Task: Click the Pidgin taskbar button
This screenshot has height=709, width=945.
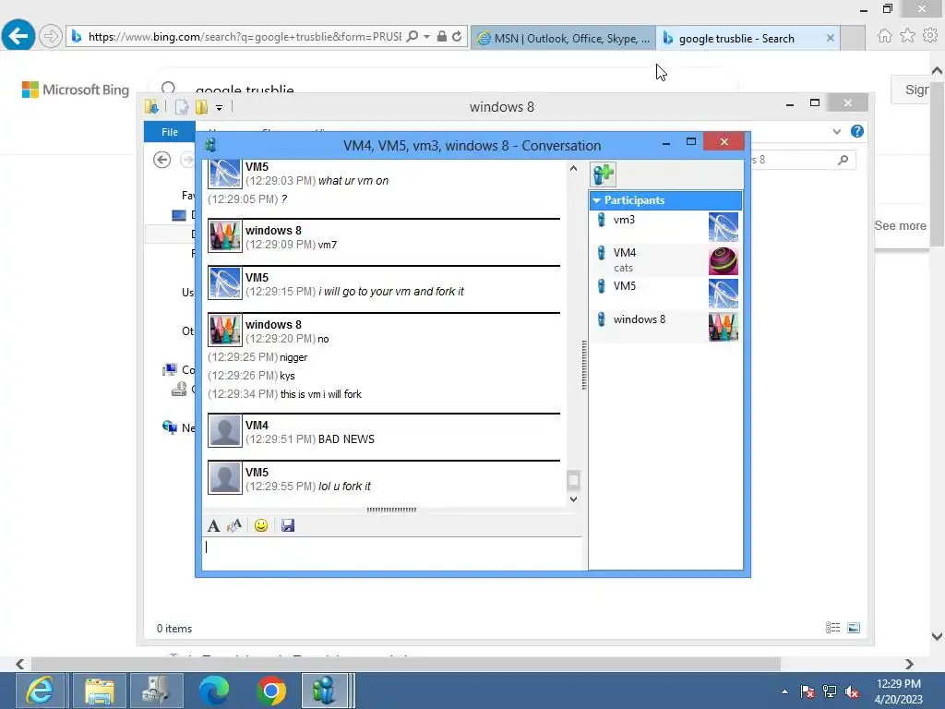Action: pyautogui.click(x=326, y=691)
